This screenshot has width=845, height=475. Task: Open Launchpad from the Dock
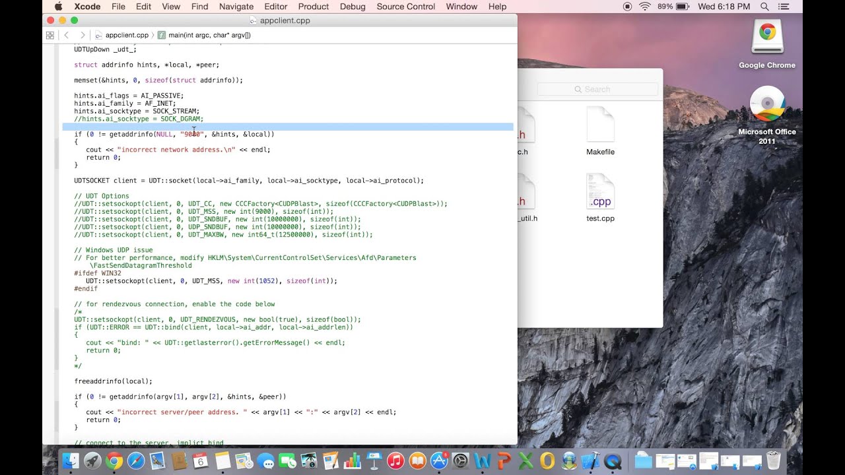pyautogui.click(x=92, y=460)
